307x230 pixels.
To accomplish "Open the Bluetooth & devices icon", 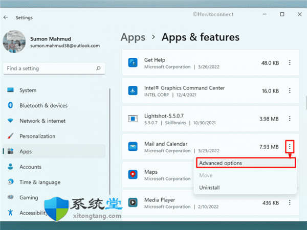I will [x=10, y=105].
